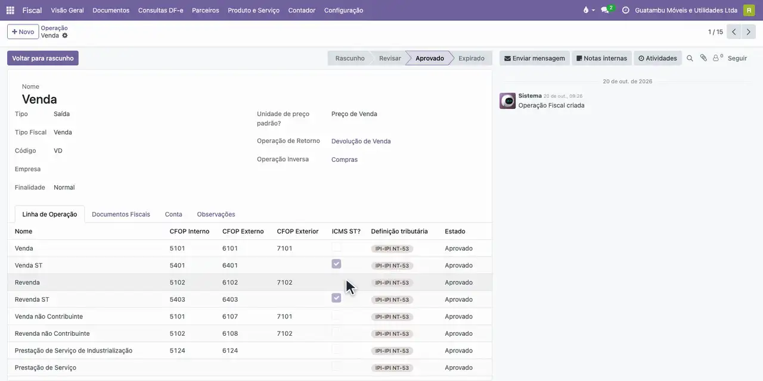The height and width of the screenshot is (381, 763).
Task: Open the droplet icon menu in top bar
Action: [588, 10]
